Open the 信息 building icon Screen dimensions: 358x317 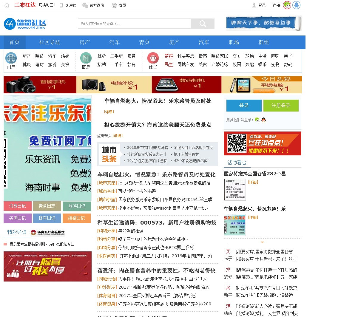point(86,58)
